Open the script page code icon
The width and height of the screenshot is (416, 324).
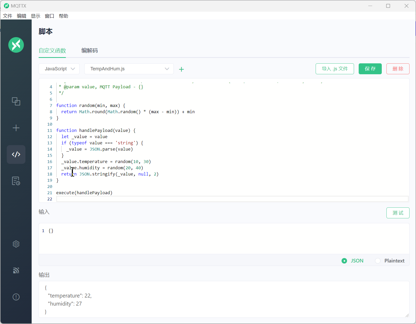tap(16, 154)
